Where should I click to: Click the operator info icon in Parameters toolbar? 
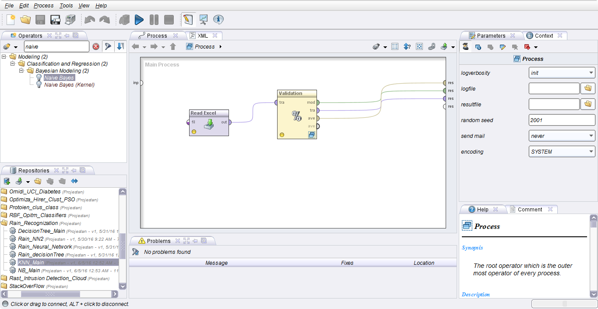click(x=478, y=47)
